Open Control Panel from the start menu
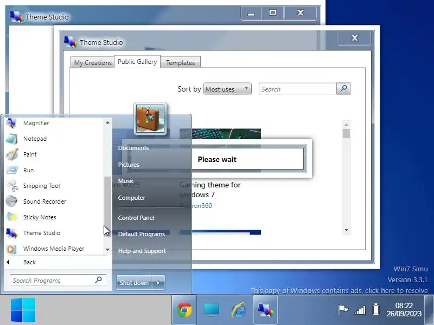The height and width of the screenshot is (325, 434). (136, 218)
